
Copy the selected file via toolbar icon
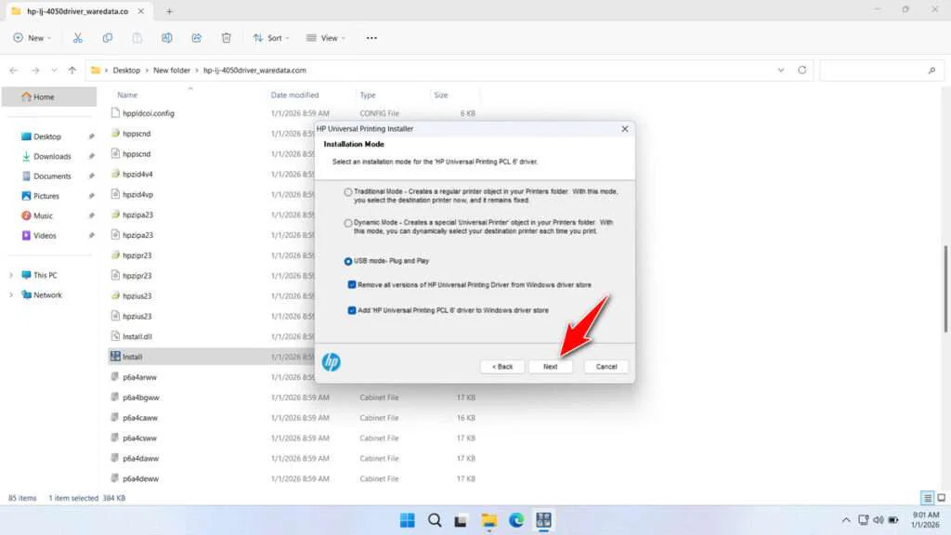coord(107,37)
